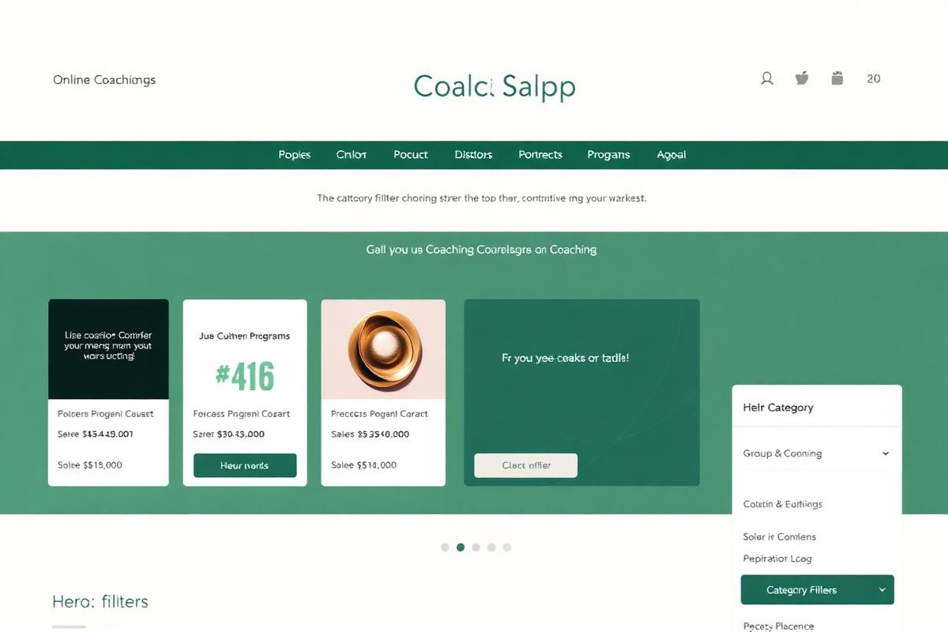Screen dimensions: 948x632
Task: Click the Saret $30.45,000 price
Action: [x=229, y=434]
